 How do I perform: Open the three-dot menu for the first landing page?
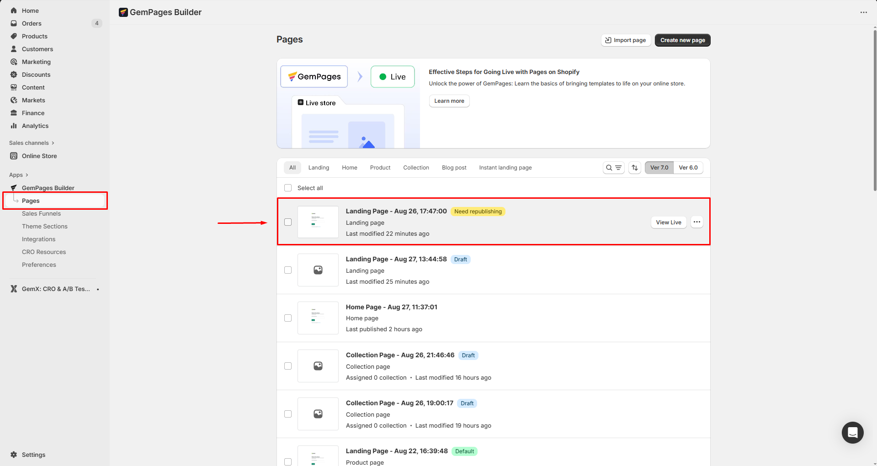coord(696,222)
